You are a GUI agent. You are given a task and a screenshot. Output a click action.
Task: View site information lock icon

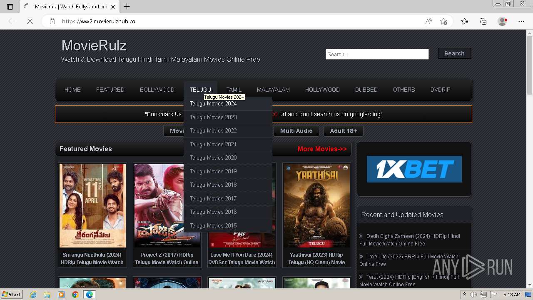click(x=52, y=21)
